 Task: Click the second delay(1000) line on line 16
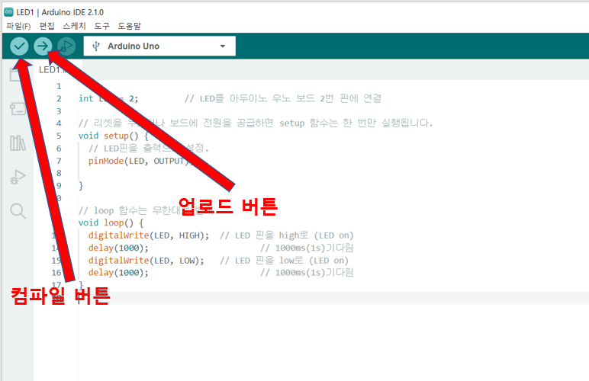coord(118,273)
